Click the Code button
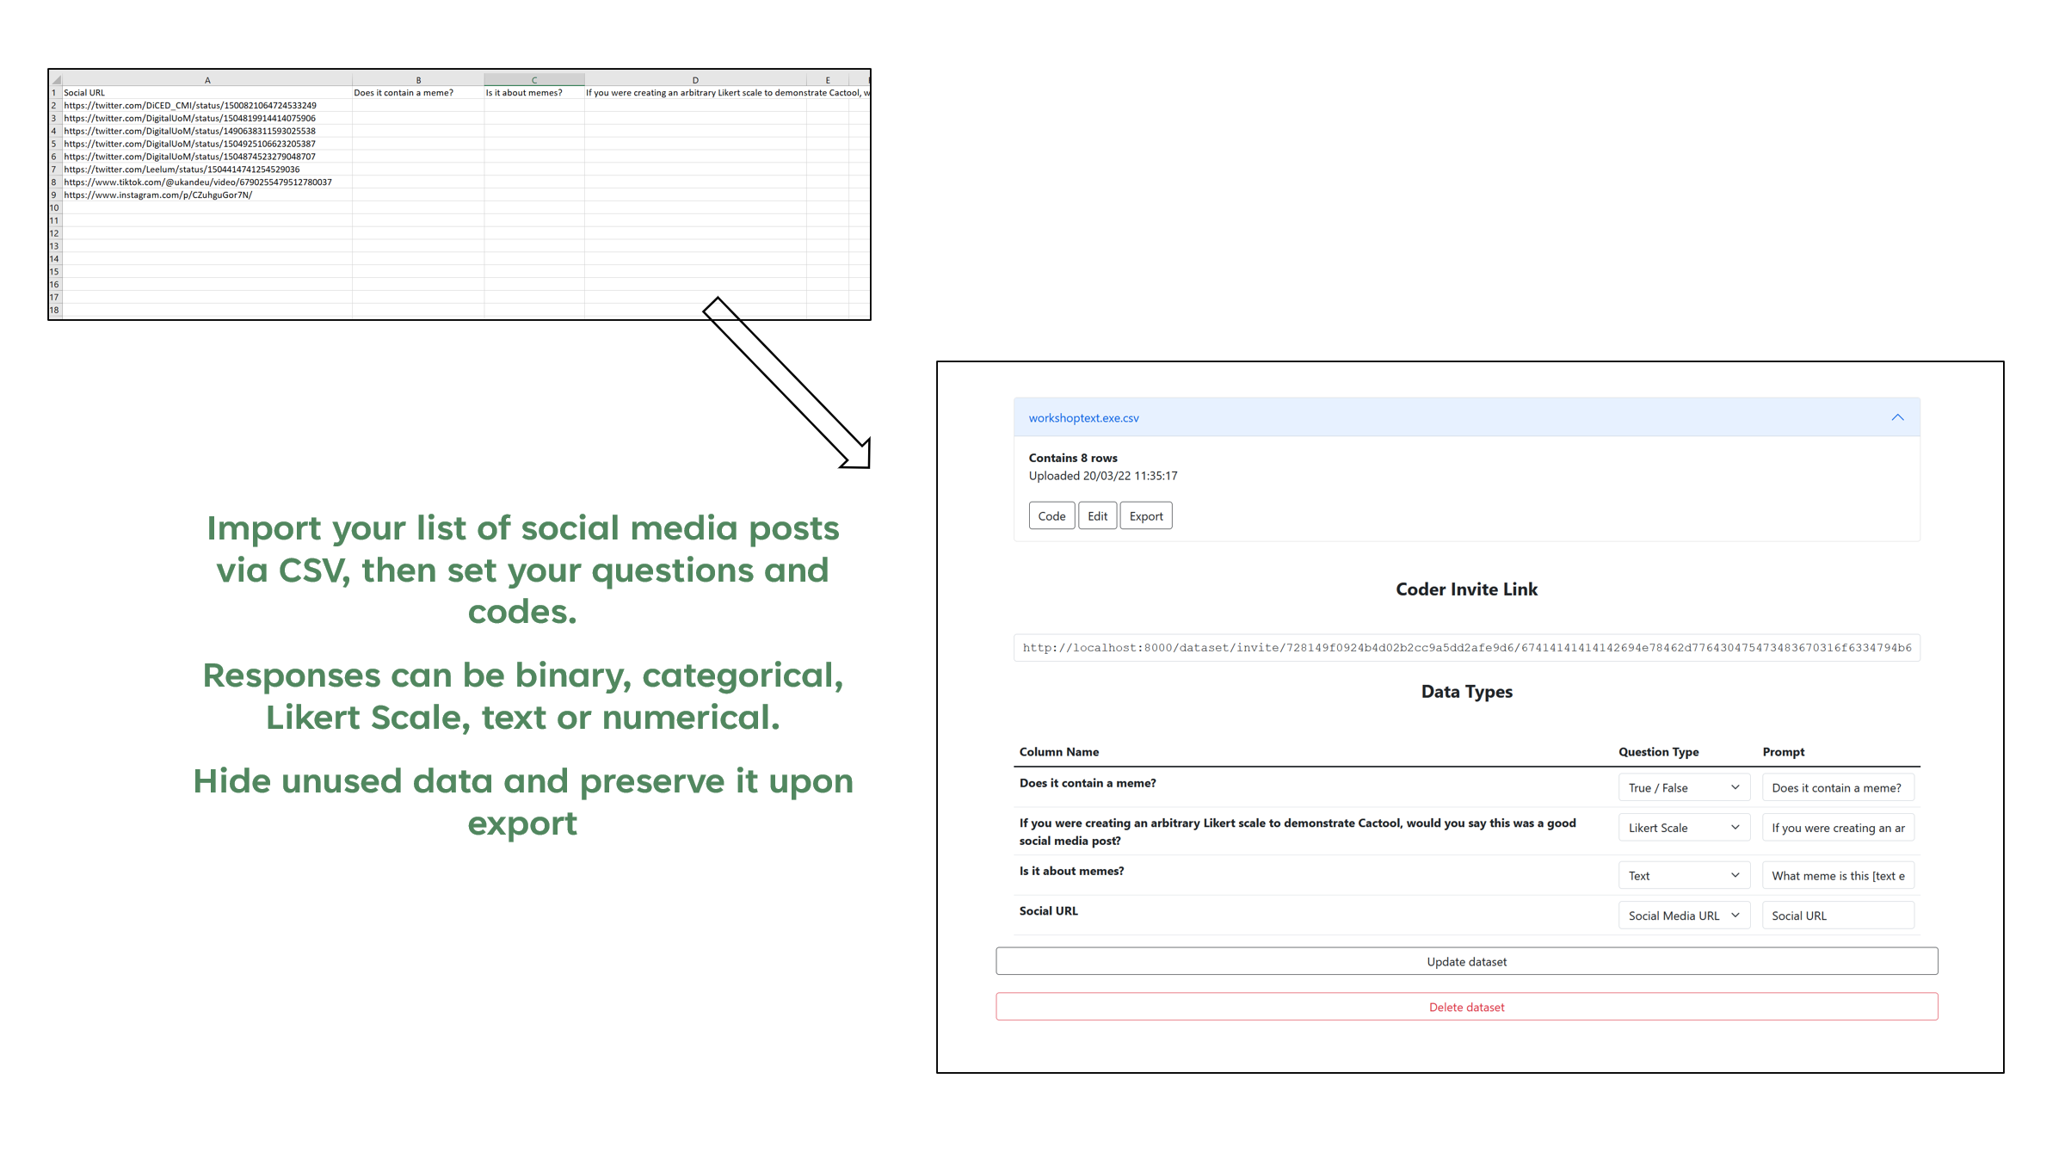Image resolution: width=2059 pixels, height=1153 pixels. coord(1051,515)
